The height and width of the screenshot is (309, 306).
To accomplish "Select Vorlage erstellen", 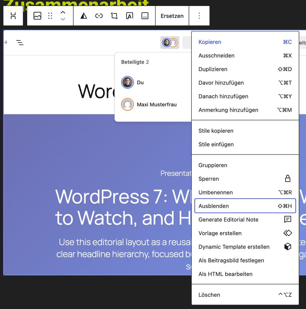I will click(245, 233).
